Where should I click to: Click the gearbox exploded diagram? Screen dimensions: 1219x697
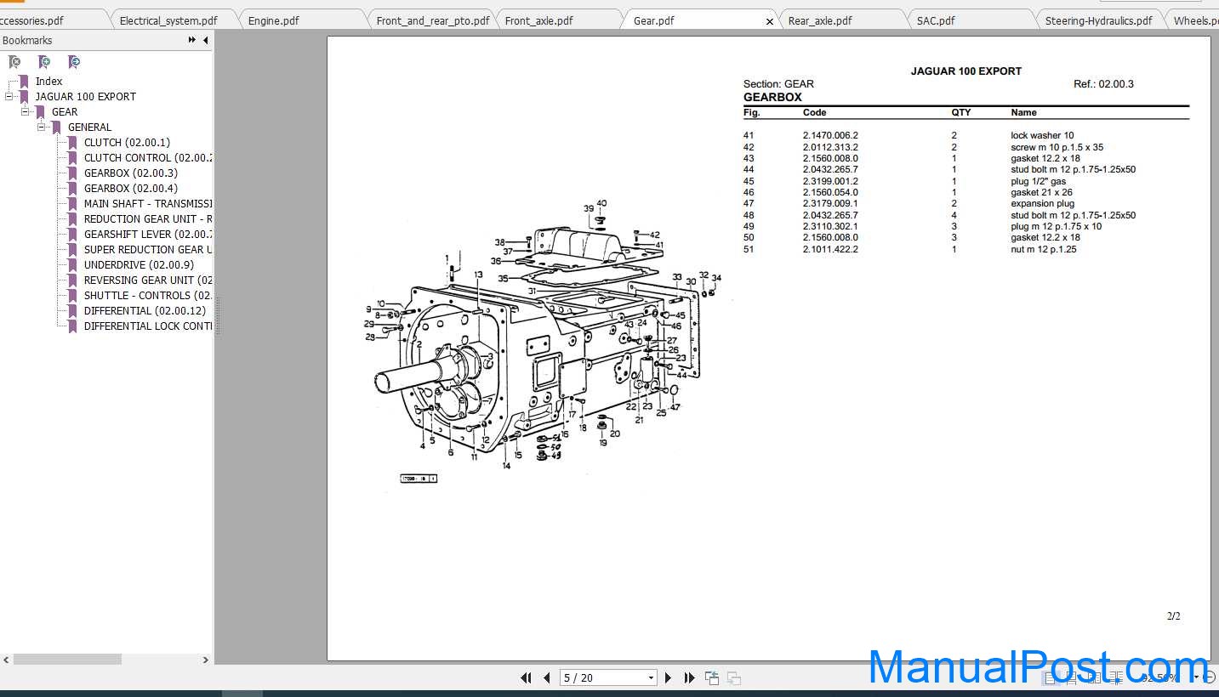[541, 340]
